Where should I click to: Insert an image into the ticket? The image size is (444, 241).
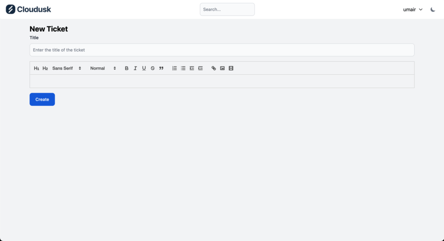click(x=222, y=68)
